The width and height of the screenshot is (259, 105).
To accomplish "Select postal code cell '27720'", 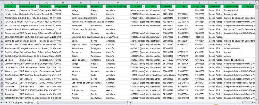I will (63, 90).
